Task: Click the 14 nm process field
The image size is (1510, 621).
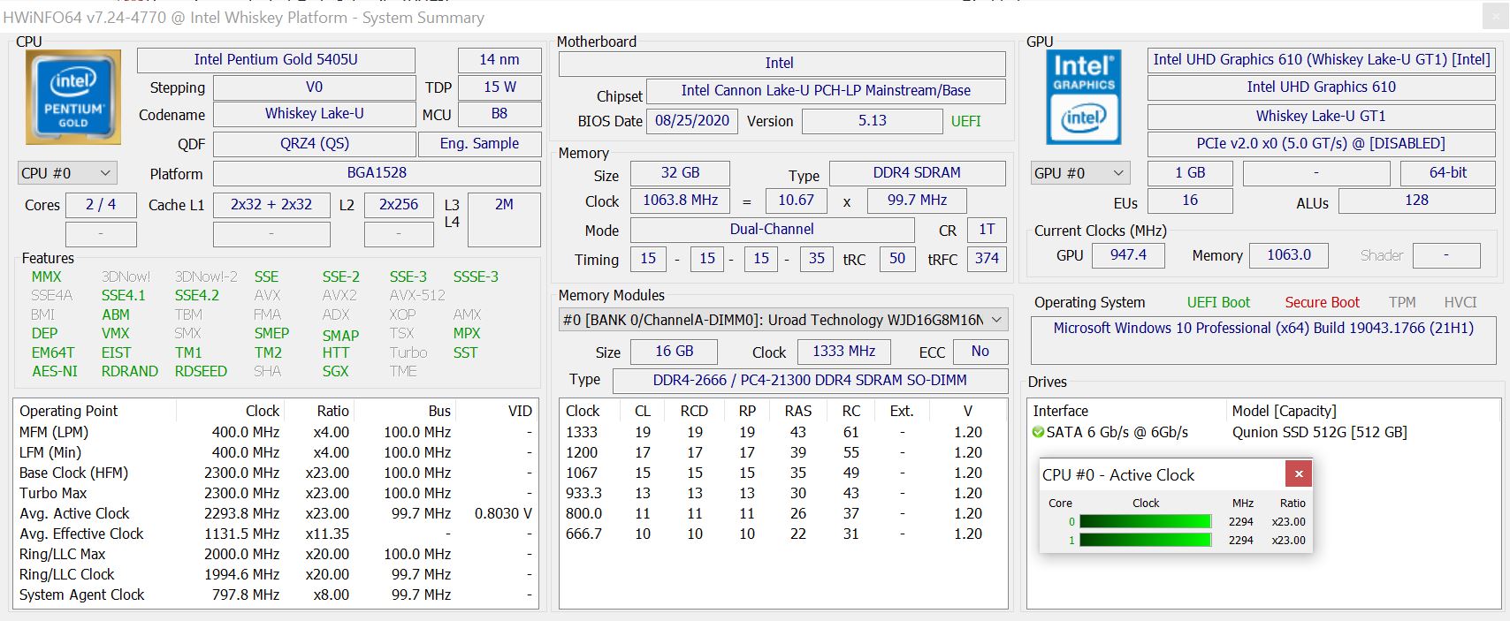Action: click(x=500, y=59)
